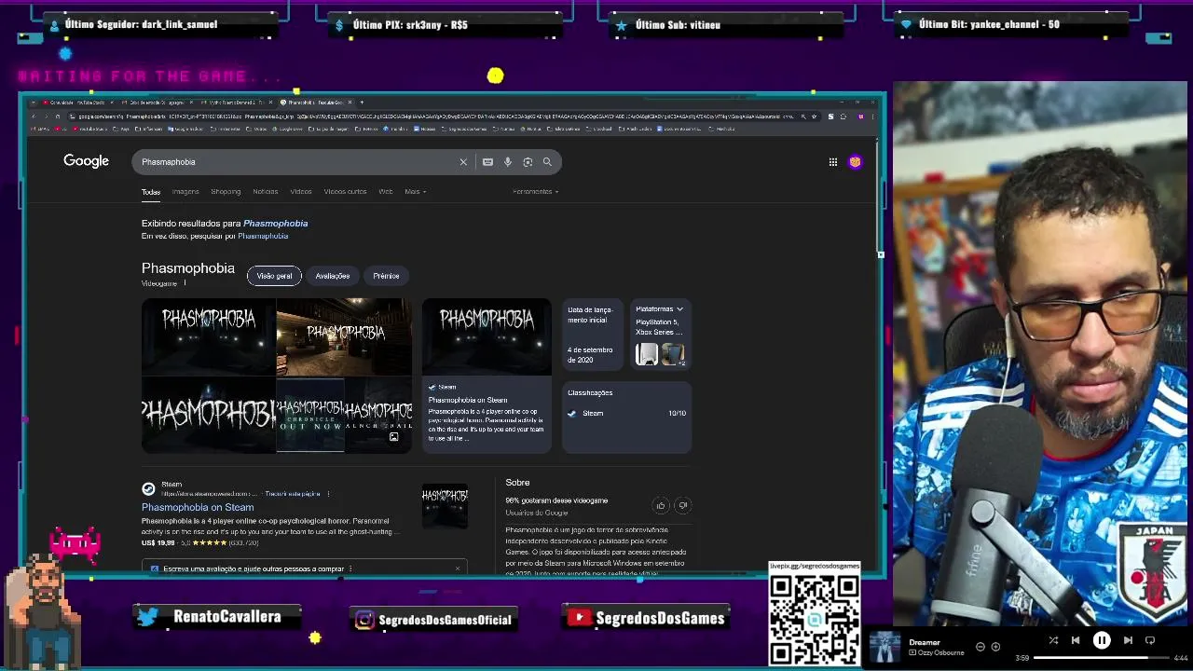The image size is (1193, 671).
Task: Dismiss the 'Escreva uma avaliação' banner
Action: point(457,568)
